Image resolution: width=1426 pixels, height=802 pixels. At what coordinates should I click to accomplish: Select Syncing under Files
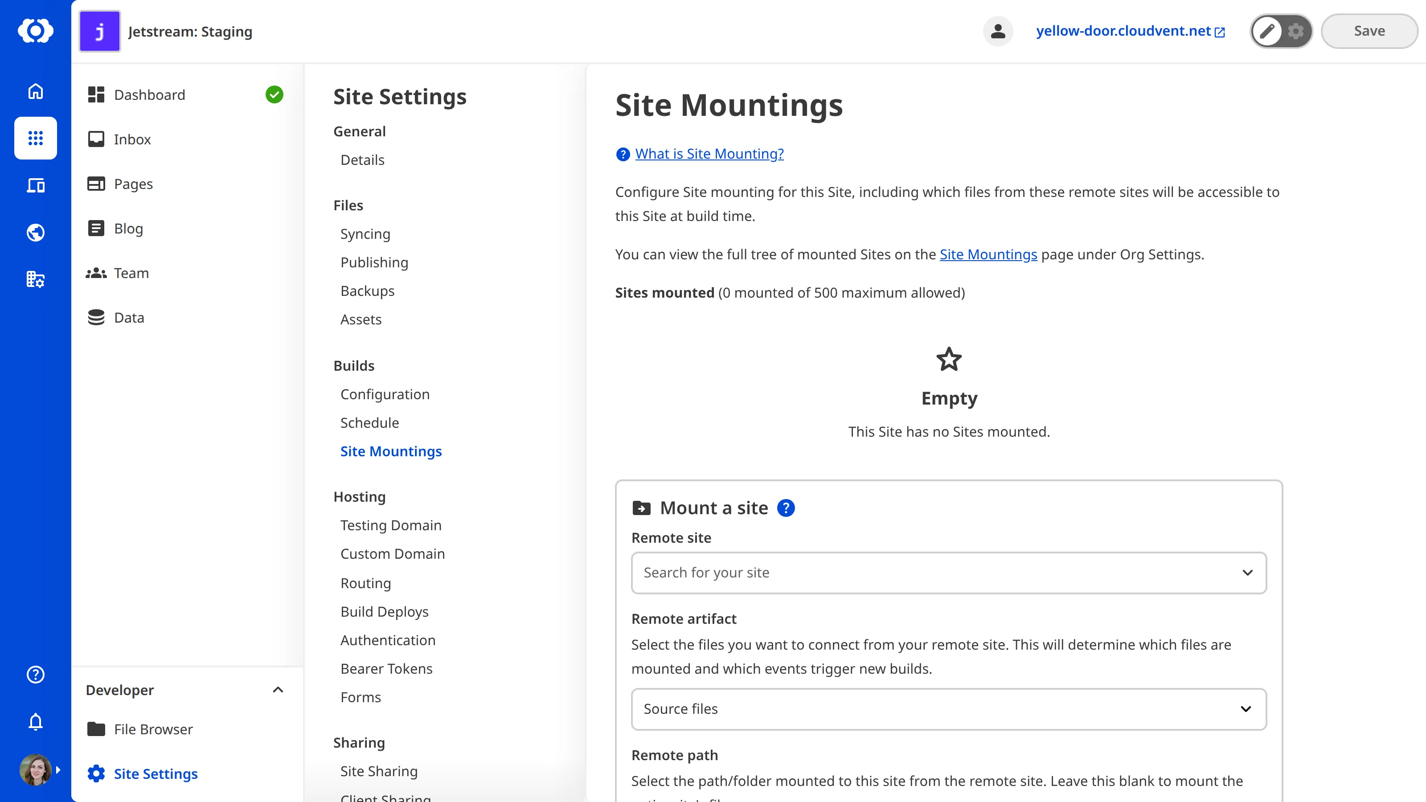[365, 233]
